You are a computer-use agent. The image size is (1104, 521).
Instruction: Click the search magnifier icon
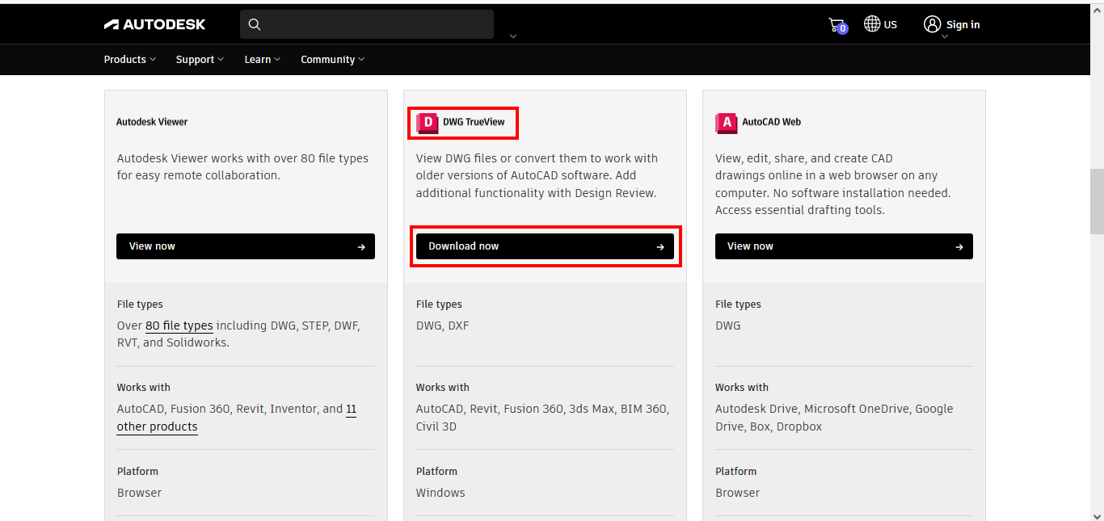tap(255, 24)
